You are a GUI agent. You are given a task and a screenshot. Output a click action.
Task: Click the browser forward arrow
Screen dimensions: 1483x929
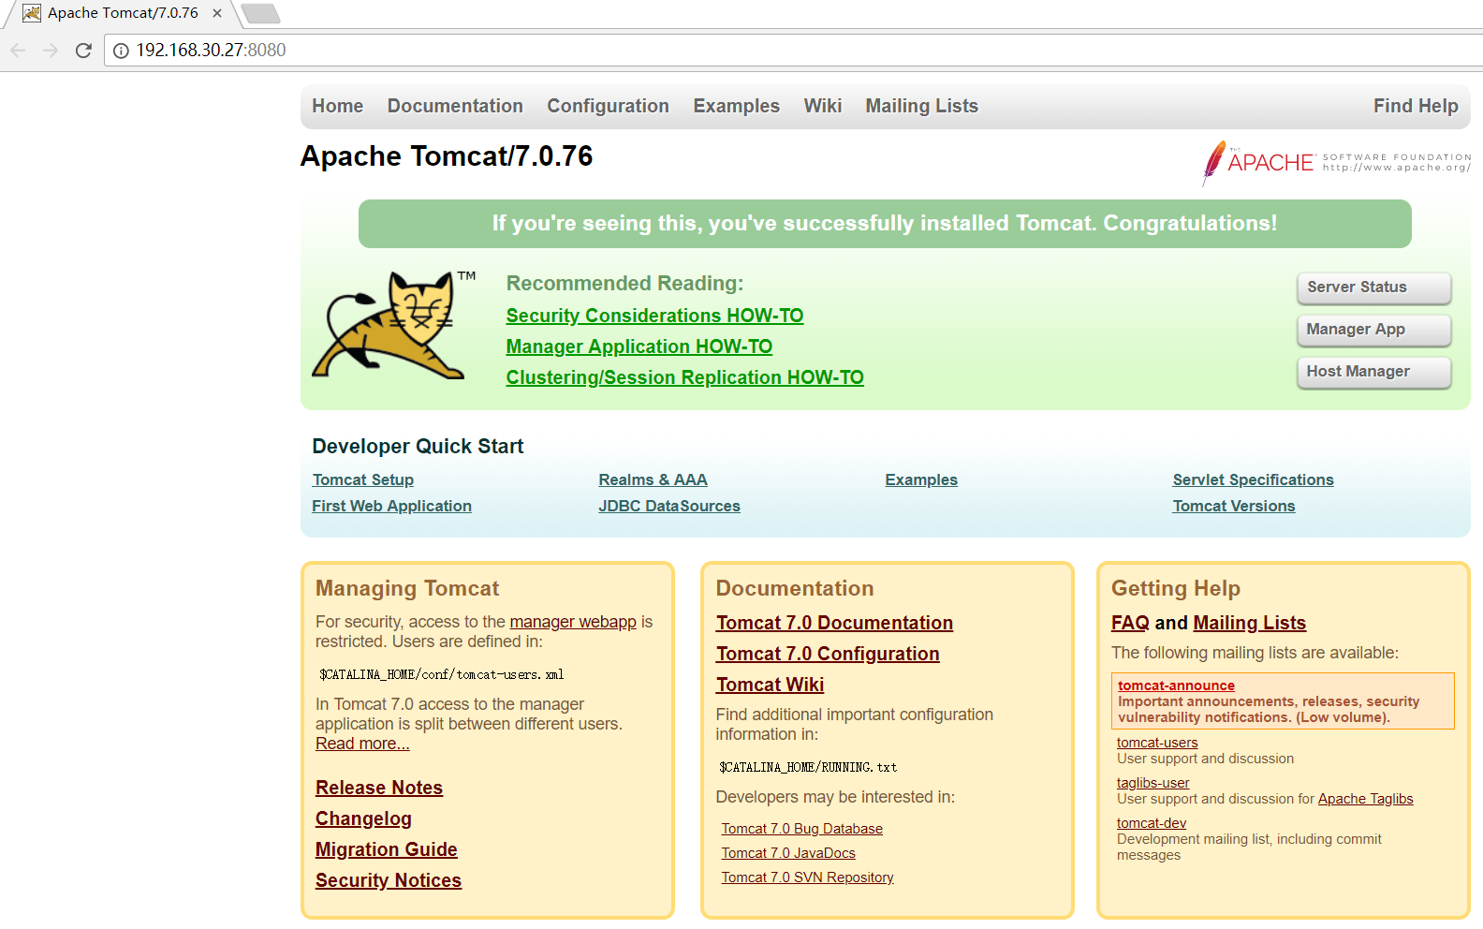[x=51, y=51]
